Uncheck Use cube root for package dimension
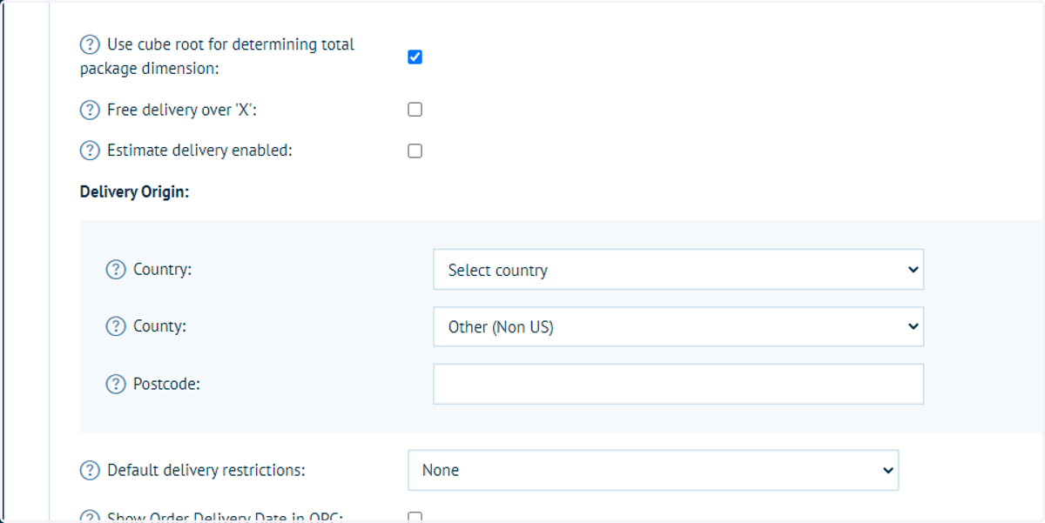Screen dimensions: 1045x523 (415, 57)
